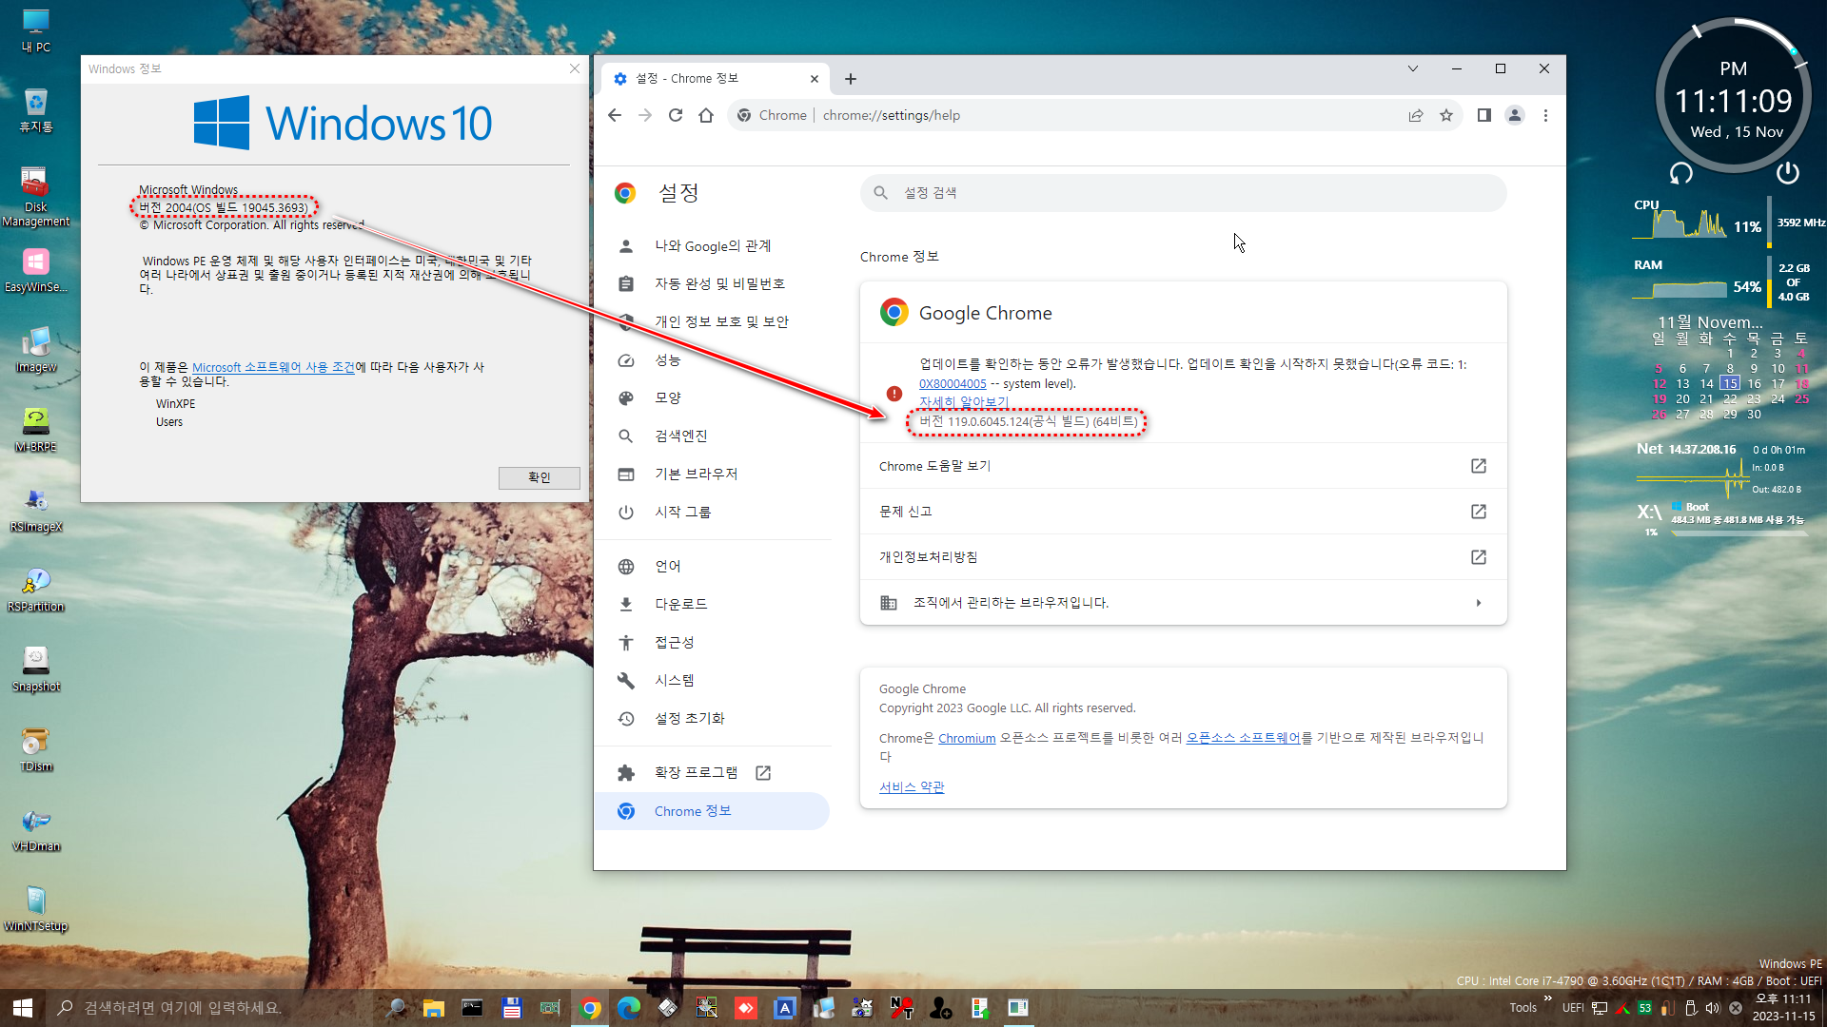Select the 설정 - Chrome 정보 tab
The image size is (1827, 1027).
(715, 79)
